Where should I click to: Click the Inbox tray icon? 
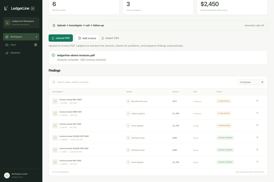[7, 45]
